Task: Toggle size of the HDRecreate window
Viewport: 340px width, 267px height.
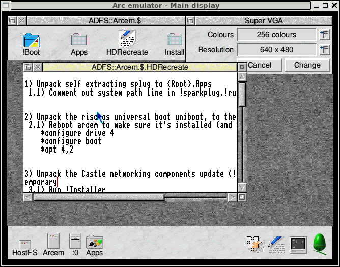Action: point(242,67)
